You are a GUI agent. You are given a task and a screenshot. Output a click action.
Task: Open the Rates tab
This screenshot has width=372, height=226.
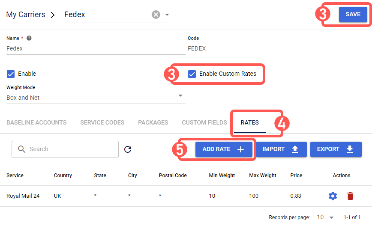click(x=249, y=122)
